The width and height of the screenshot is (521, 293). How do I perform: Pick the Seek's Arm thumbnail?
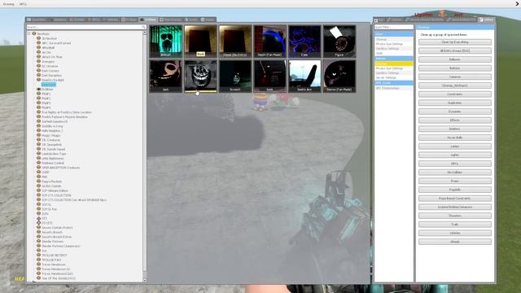coord(304,76)
